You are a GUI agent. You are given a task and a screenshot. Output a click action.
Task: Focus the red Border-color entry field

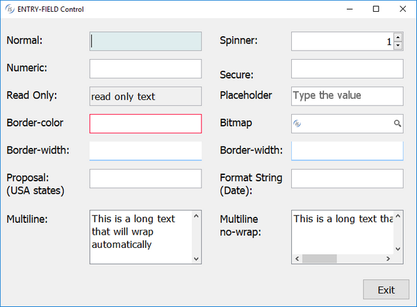[145, 124]
